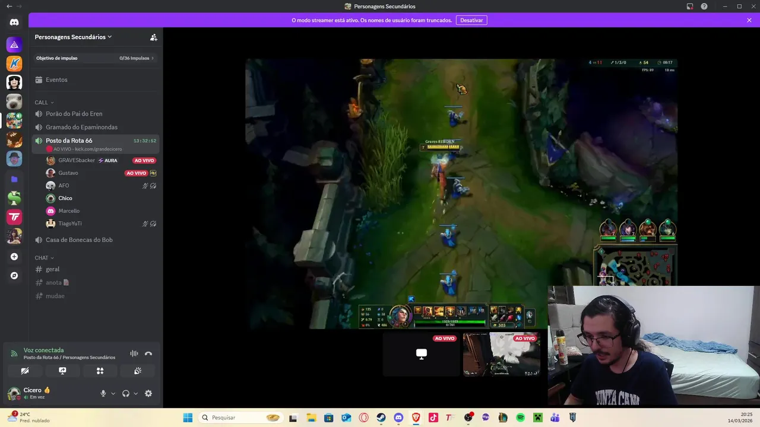This screenshot has height=427, width=760.
Task: Join Gramado do Epaminondas voice channel
Action: tap(95, 127)
